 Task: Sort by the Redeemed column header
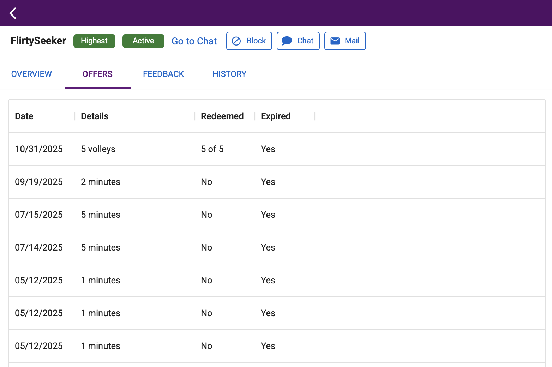[222, 116]
